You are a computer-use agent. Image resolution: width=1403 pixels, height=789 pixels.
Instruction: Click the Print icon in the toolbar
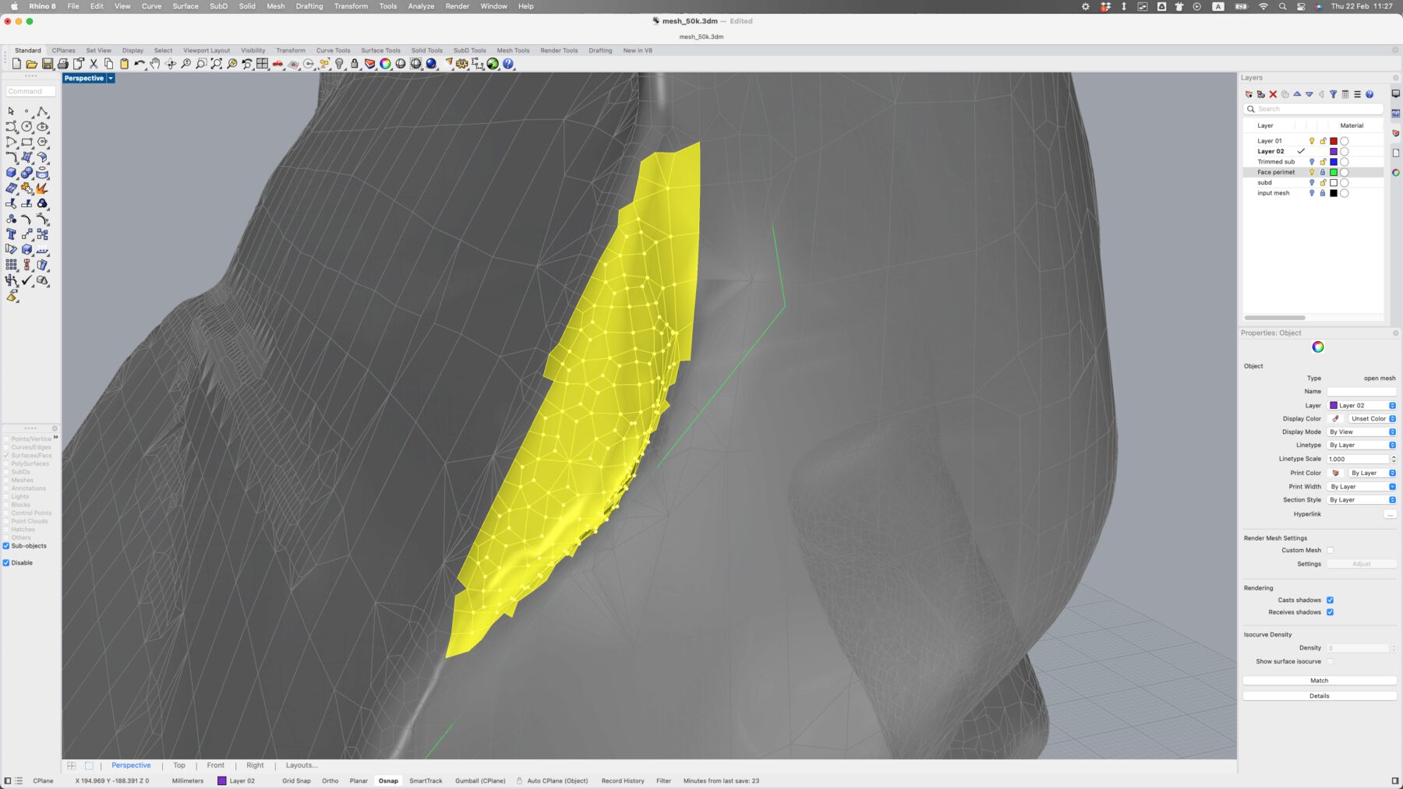63,64
